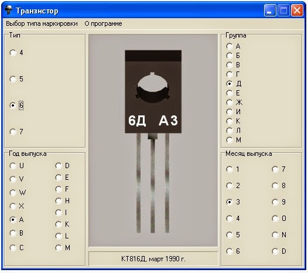The image size is (308, 273).
Task: Choose group Д radio button
Action: coord(230,84)
